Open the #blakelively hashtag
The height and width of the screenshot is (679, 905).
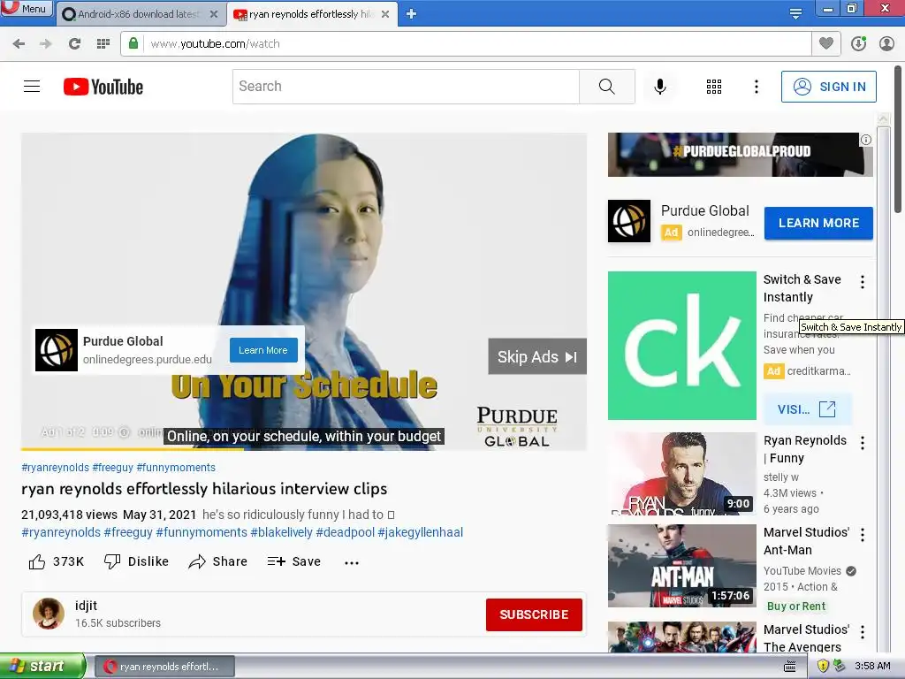coord(281,532)
